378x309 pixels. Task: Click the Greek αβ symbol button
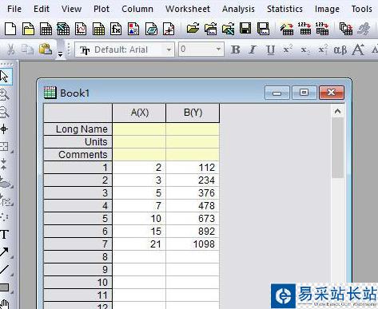(340, 50)
